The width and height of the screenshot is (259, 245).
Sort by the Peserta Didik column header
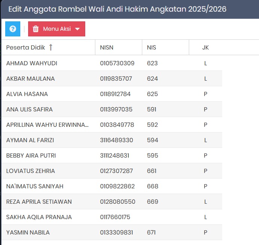click(x=26, y=47)
